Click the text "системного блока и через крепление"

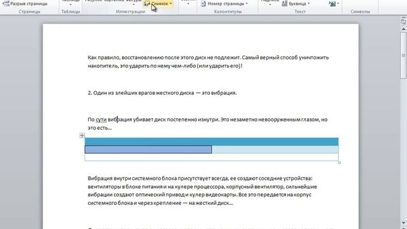point(134,203)
